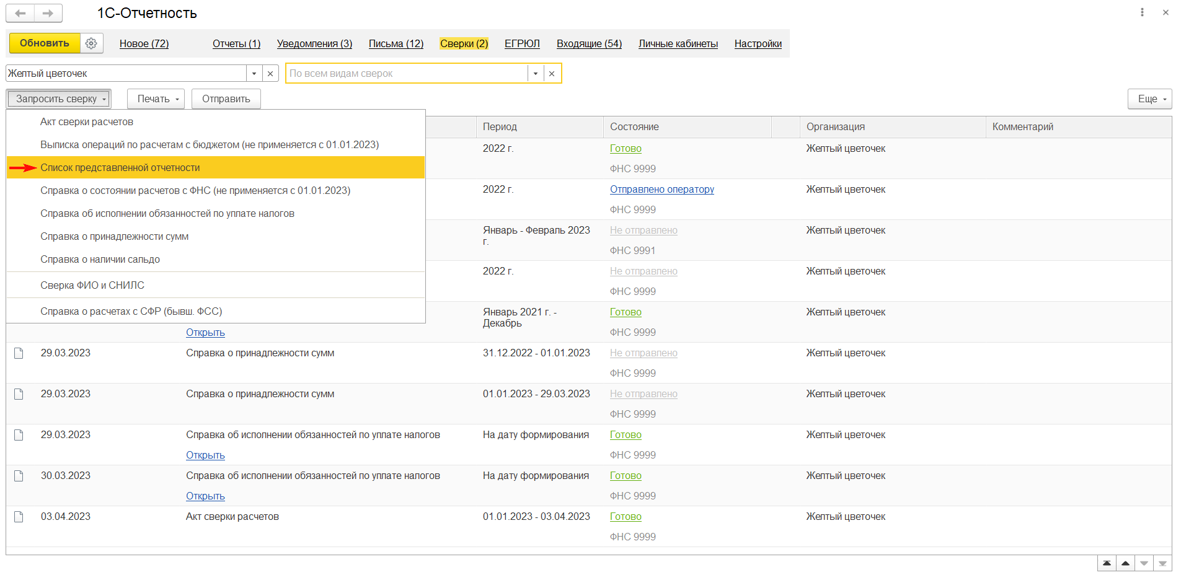Open the Отправлено оператору status link
The image size is (1181, 580).
pos(661,190)
